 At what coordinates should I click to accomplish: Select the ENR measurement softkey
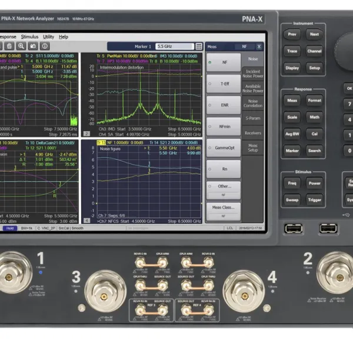pos(224,105)
